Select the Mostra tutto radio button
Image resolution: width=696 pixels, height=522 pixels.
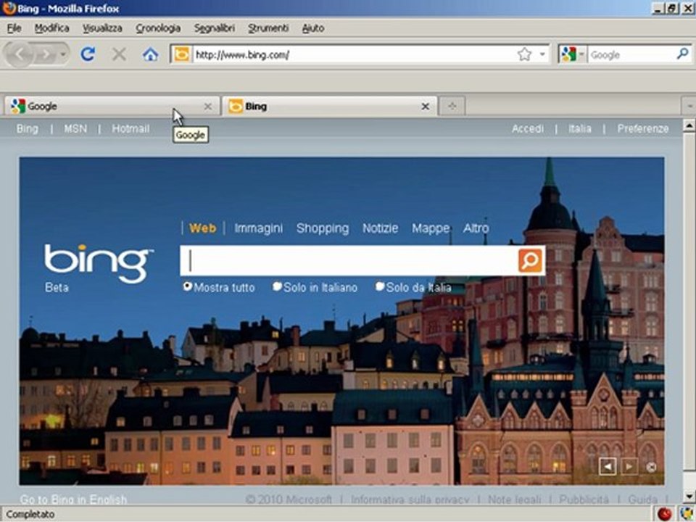coord(187,286)
